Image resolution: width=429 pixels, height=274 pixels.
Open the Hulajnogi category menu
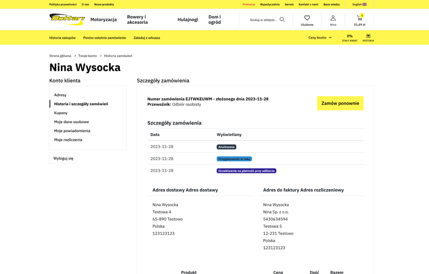tap(188, 19)
